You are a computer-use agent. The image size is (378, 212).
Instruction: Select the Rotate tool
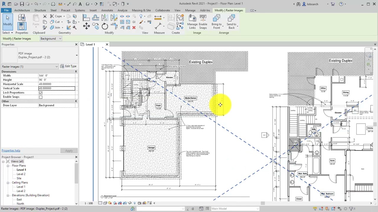[x=105, y=27]
